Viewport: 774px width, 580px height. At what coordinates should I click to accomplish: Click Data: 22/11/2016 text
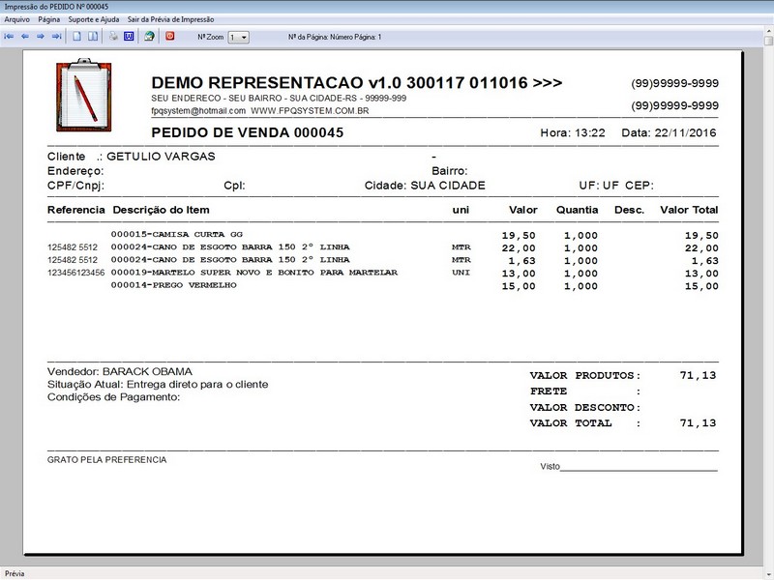(669, 132)
